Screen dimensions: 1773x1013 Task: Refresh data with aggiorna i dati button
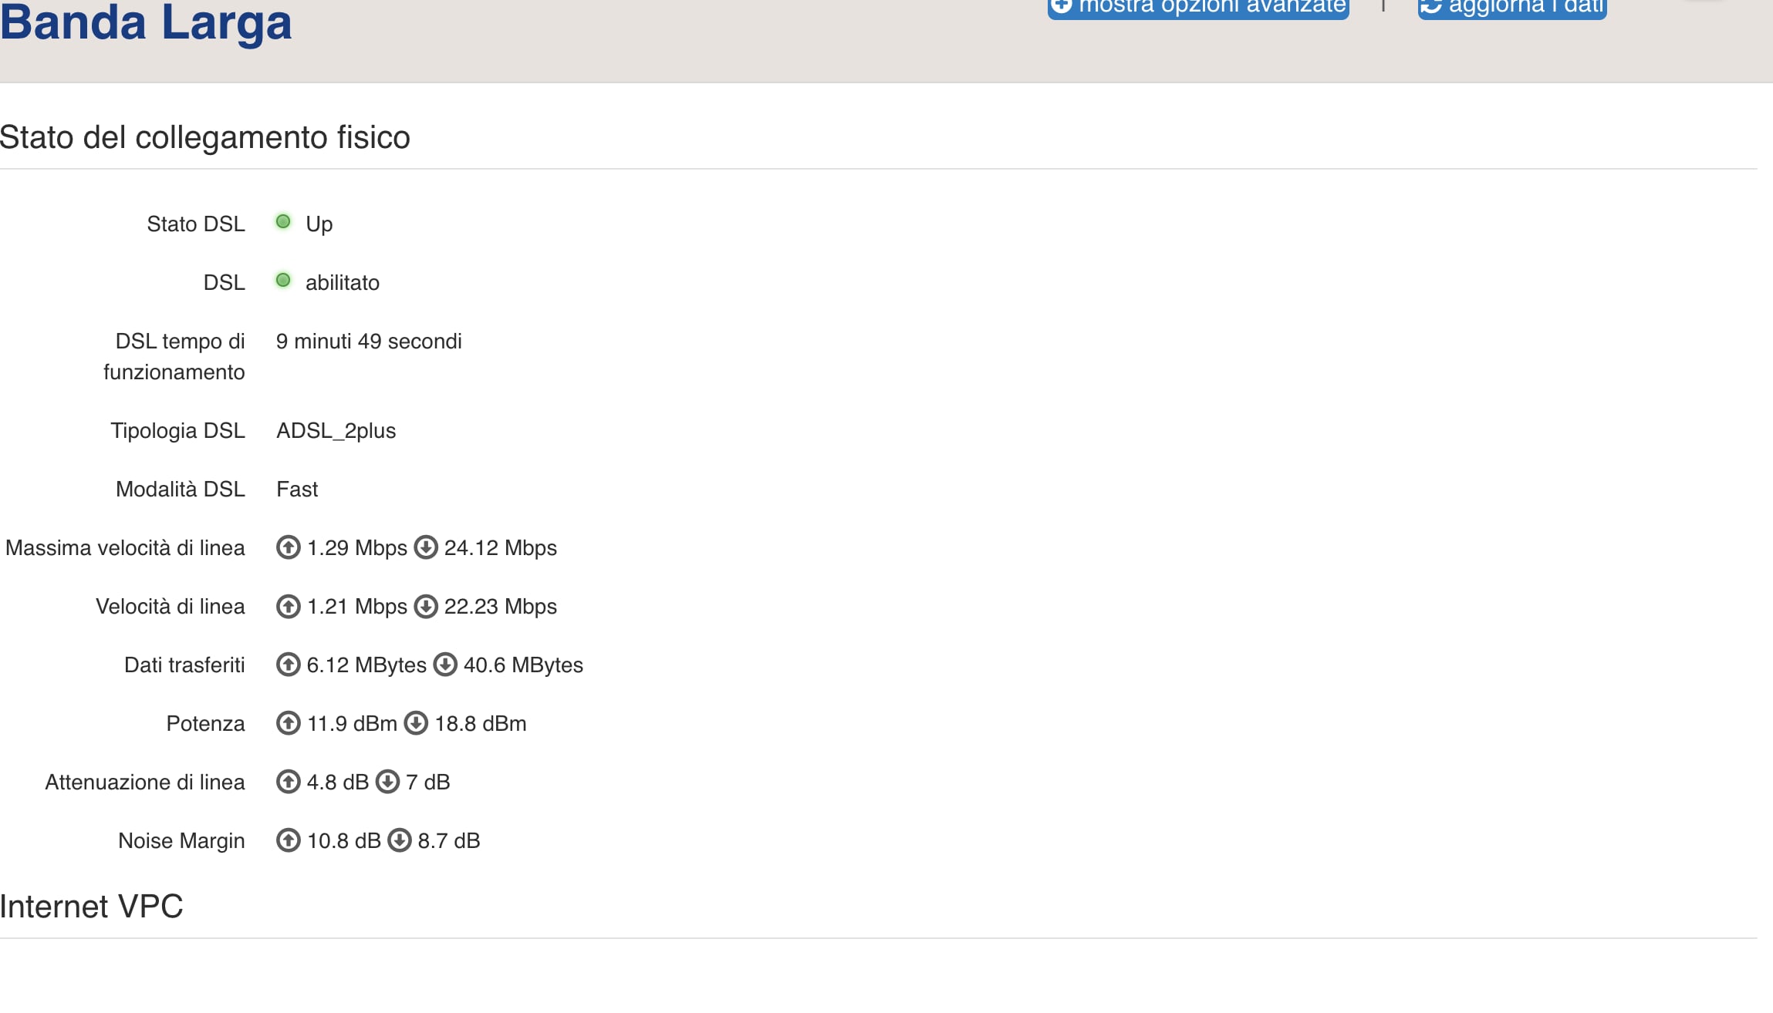coord(1512,8)
